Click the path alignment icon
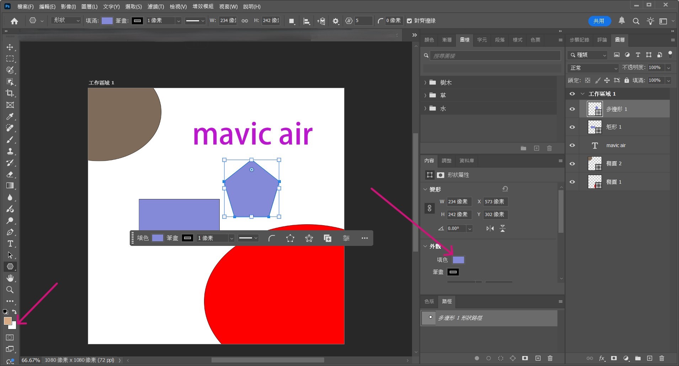Image resolution: width=679 pixels, height=366 pixels. [306, 21]
